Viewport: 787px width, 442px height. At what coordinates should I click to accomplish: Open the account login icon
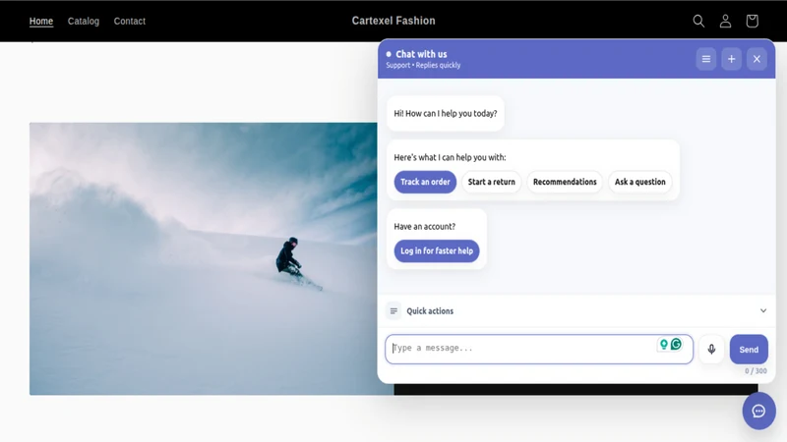pos(725,21)
